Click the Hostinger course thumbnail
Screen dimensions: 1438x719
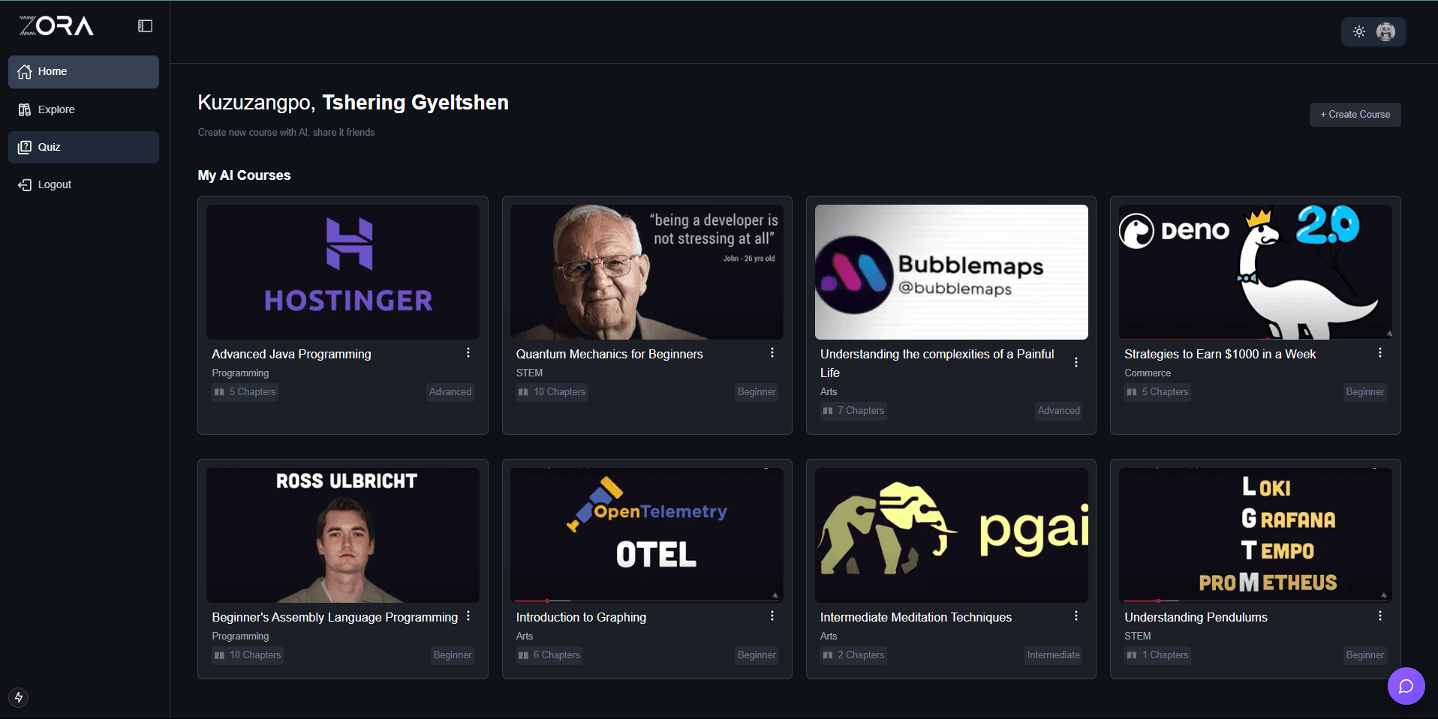coord(343,271)
